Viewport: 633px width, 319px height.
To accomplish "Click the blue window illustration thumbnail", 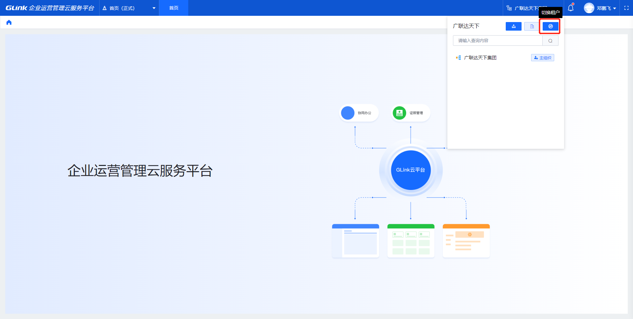I will coord(355,241).
